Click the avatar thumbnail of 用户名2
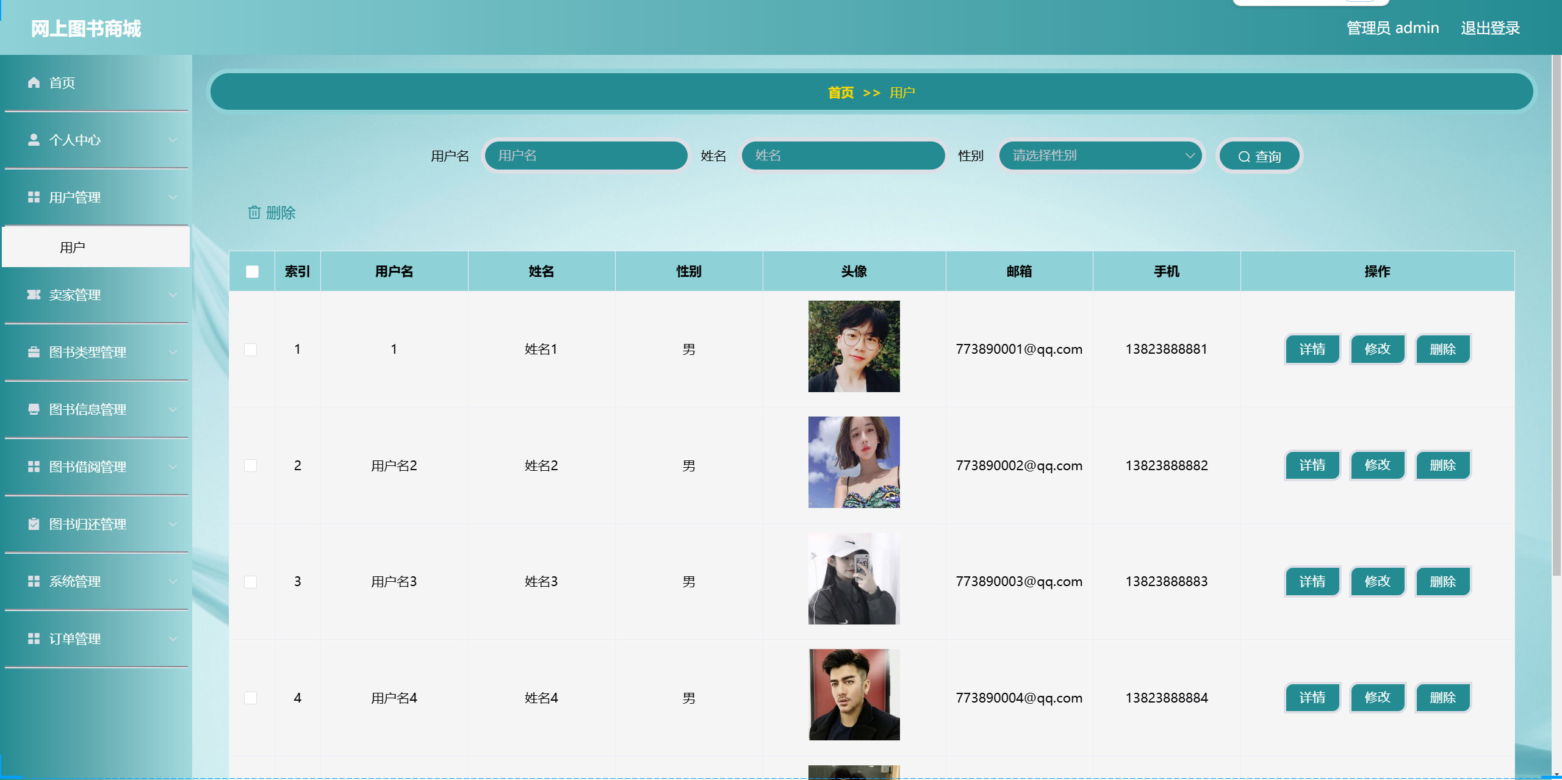The image size is (1562, 780). click(x=854, y=462)
